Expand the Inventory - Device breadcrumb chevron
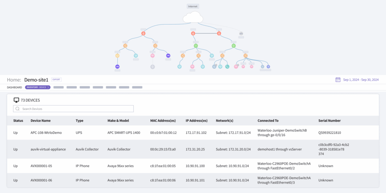Screen dimensions: 386x193 click(49, 87)
